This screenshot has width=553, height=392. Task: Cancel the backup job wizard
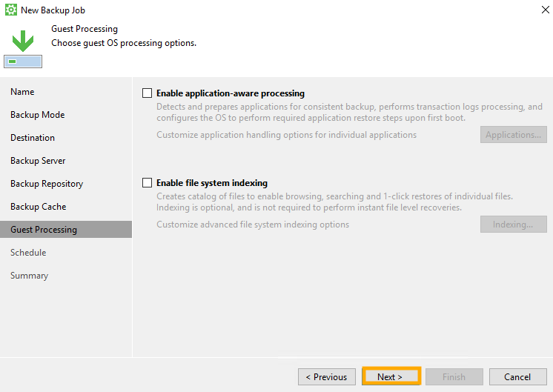click(x=517, y=376)
